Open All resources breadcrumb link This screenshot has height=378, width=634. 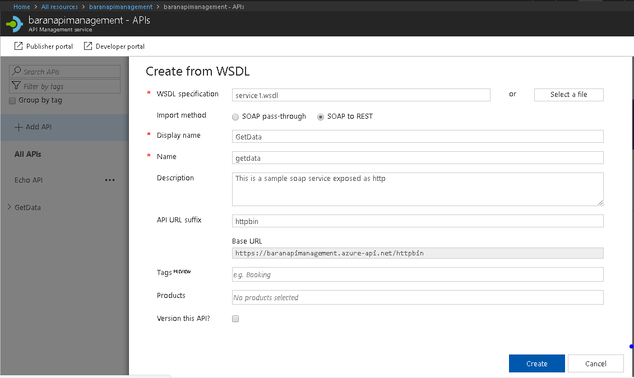[59, 7]
